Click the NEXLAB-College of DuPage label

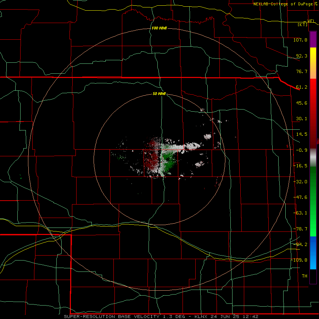click(x=283, y=4)
